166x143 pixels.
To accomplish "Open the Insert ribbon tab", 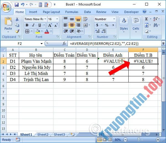I will pos(33,12).
